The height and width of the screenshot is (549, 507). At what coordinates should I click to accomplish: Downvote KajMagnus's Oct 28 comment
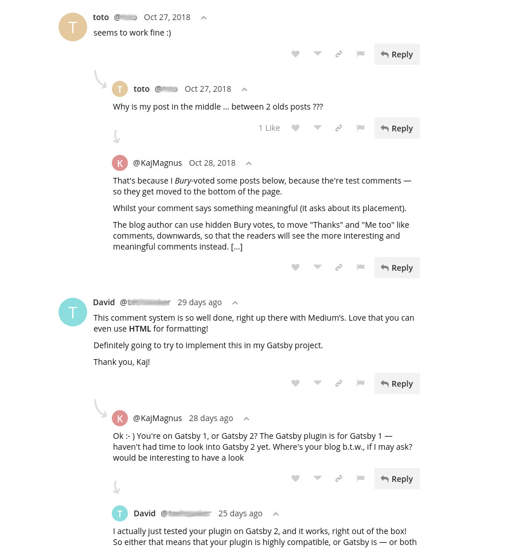coord(317,267)
